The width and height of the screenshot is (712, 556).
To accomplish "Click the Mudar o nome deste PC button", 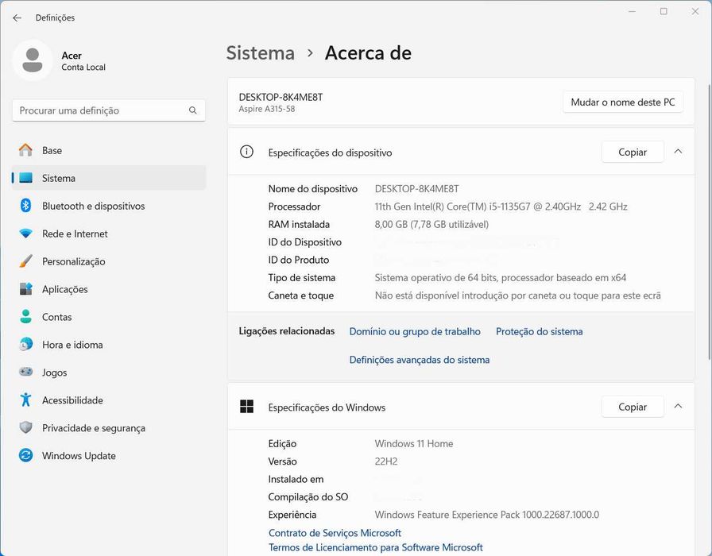I will (x=622, y=102).
